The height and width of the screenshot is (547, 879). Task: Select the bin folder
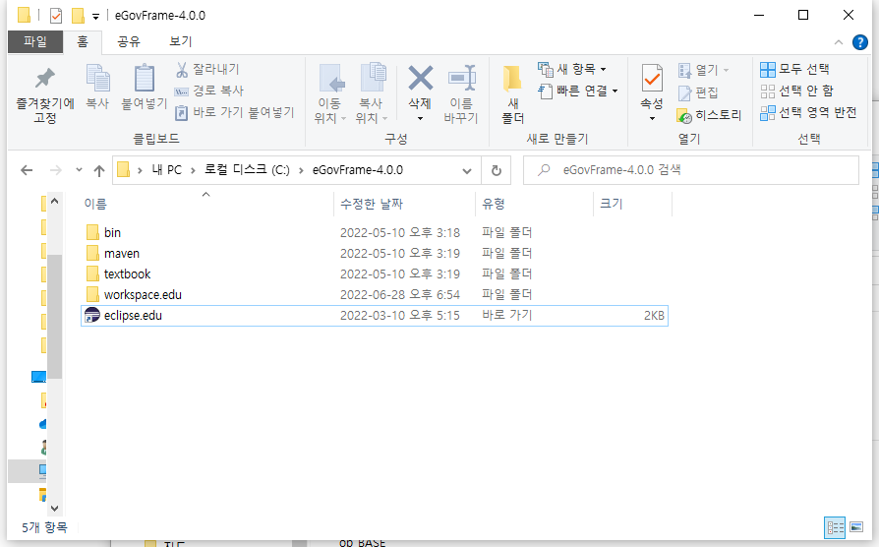pos(112,233)
